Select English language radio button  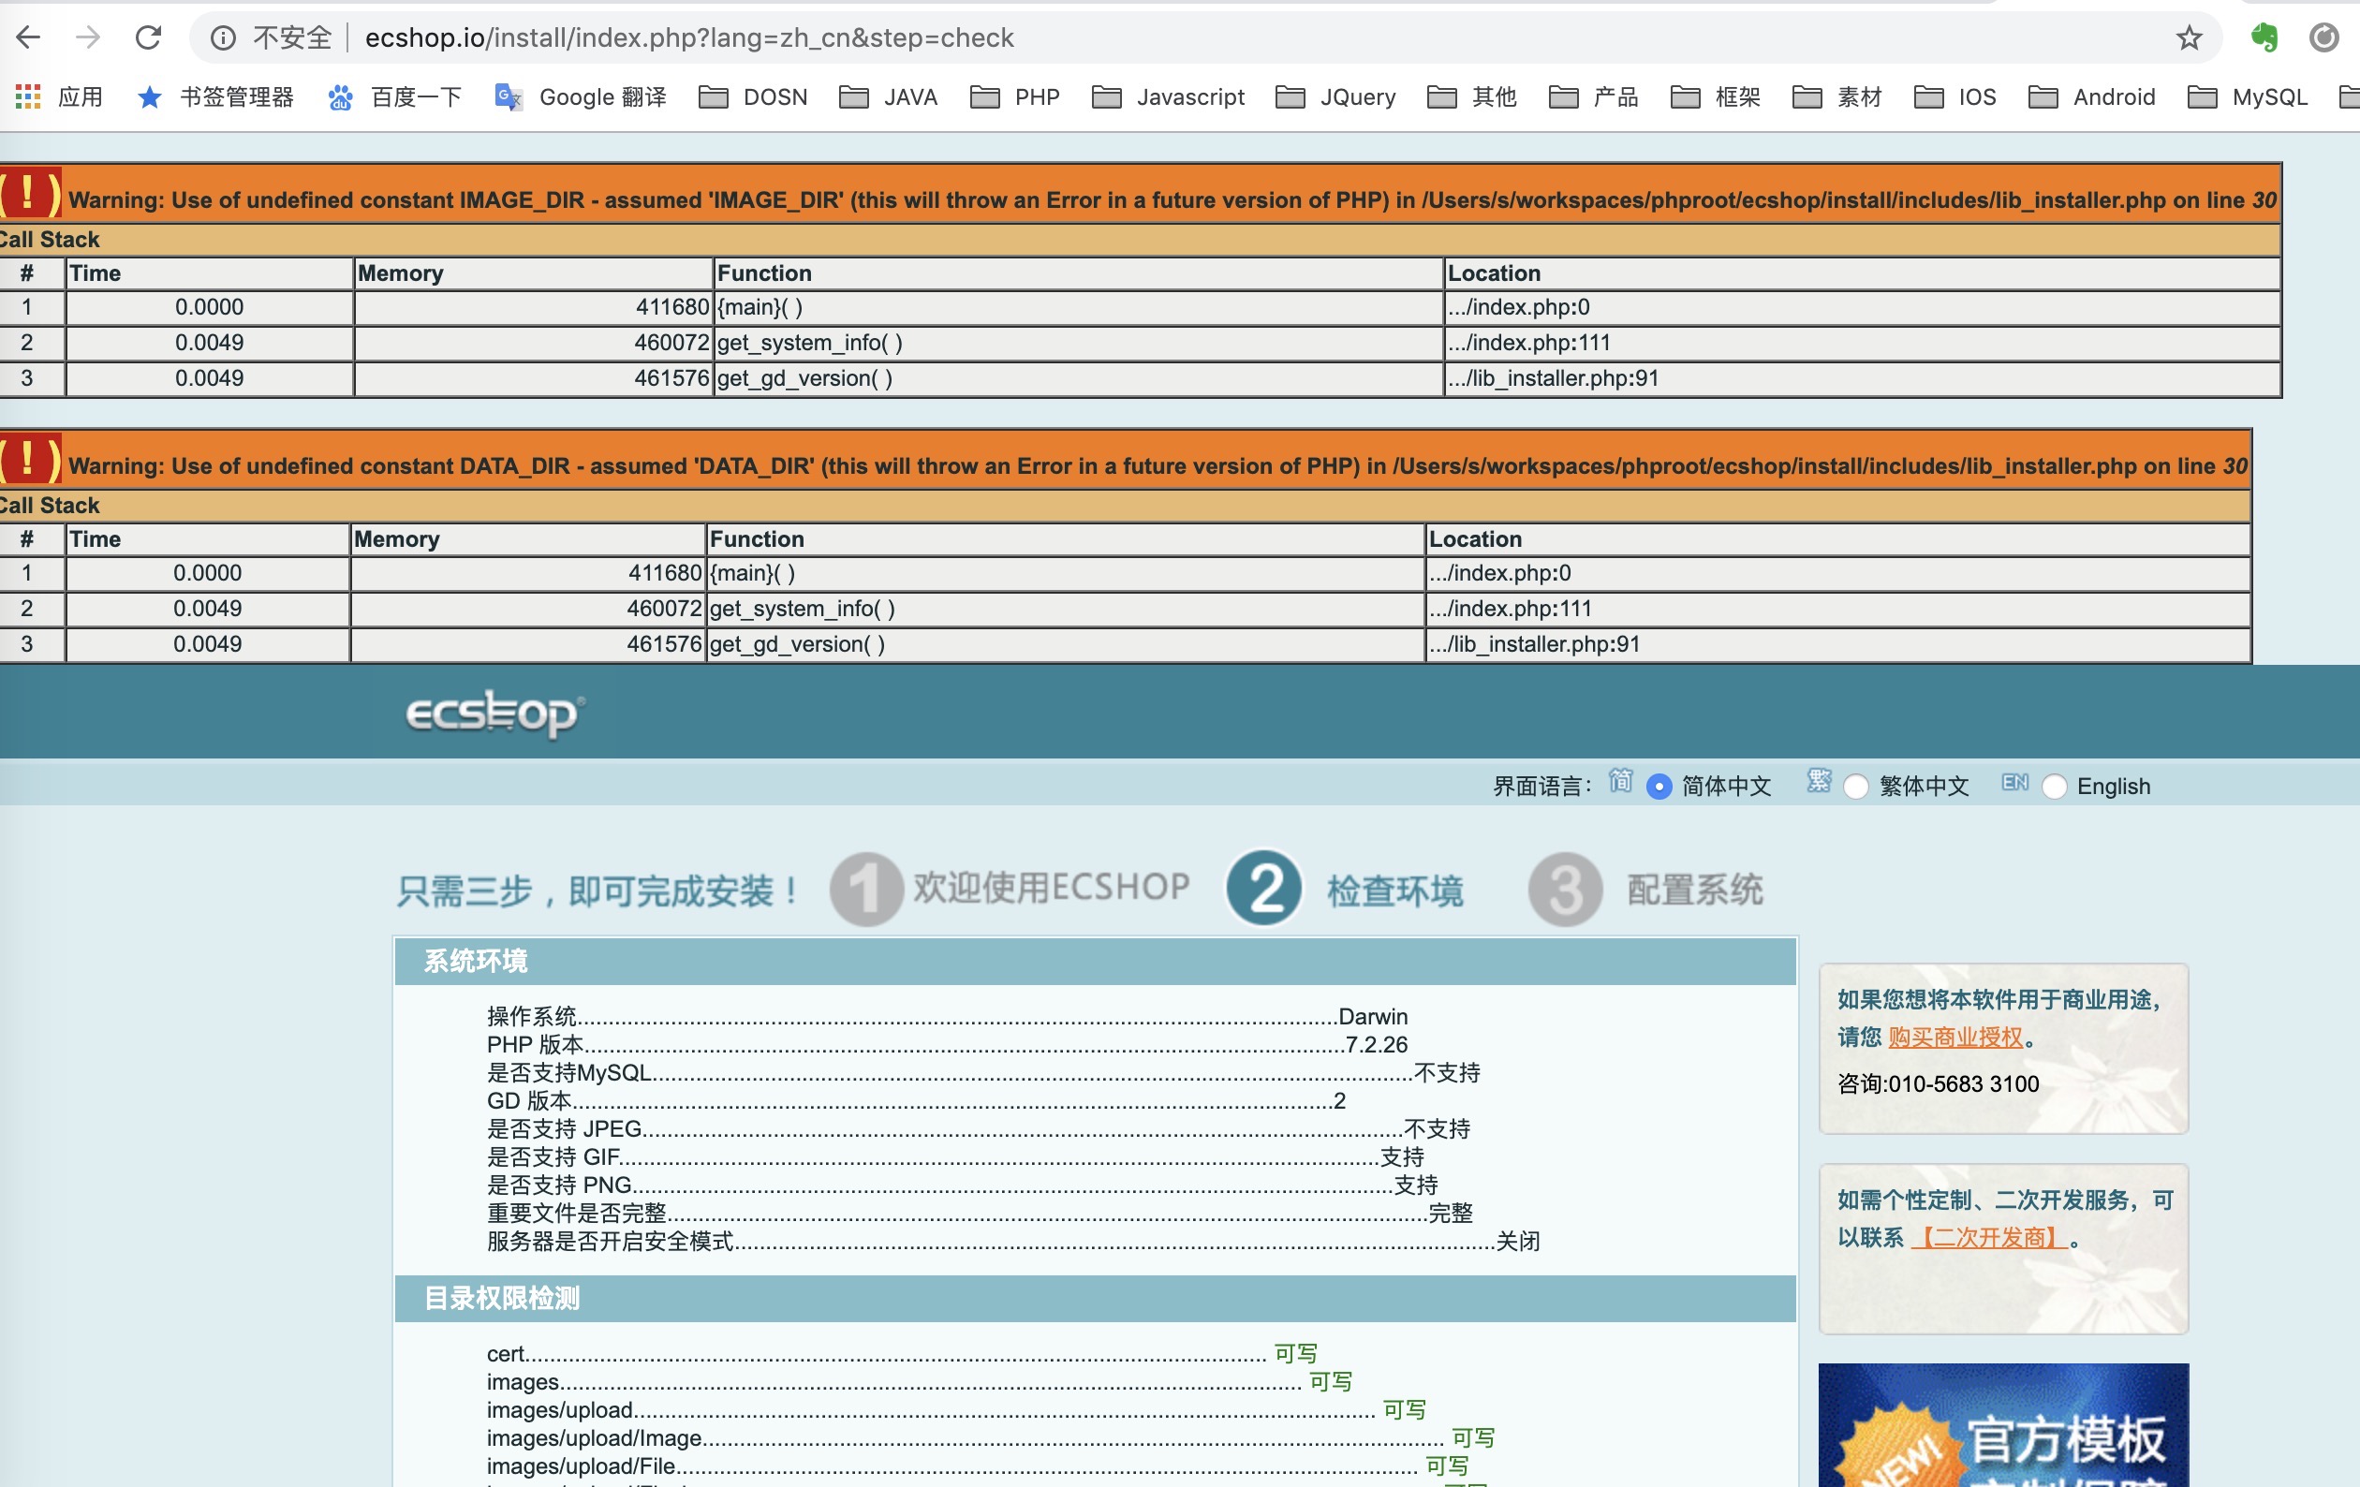(2054, 787)
